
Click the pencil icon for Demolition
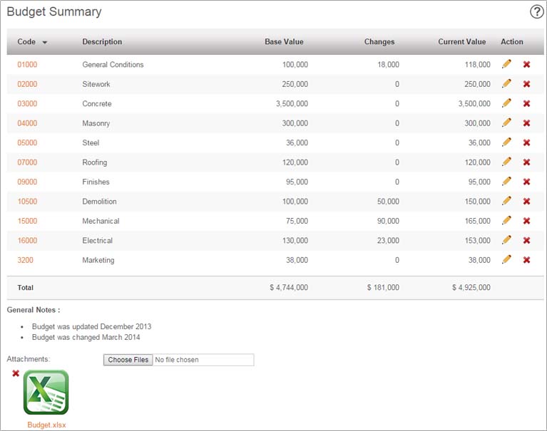coord(506,201)
